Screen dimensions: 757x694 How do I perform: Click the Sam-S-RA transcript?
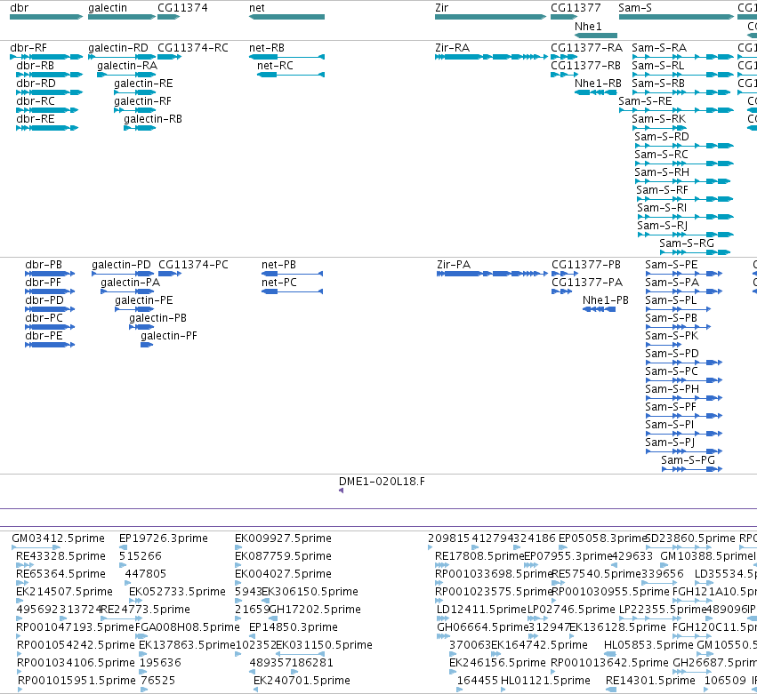[682, 57]
